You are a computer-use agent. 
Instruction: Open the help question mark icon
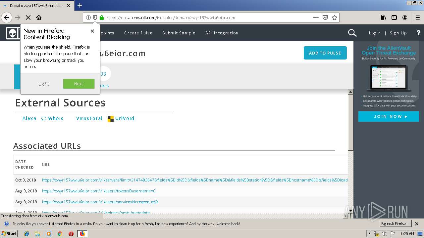(419, 33)
